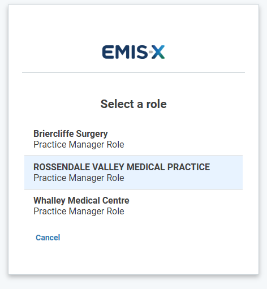Image resolution: width=267 pixels, height=289 pixels.
Task: Pick the Whalley Medical Centre role
Action: 133,206
